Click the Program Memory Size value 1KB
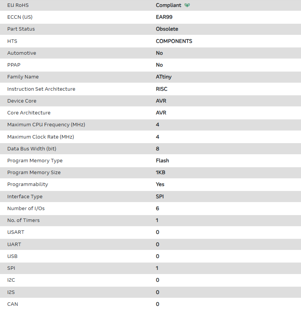The height and width of the screenshot is (310, 301). (161, 173)
